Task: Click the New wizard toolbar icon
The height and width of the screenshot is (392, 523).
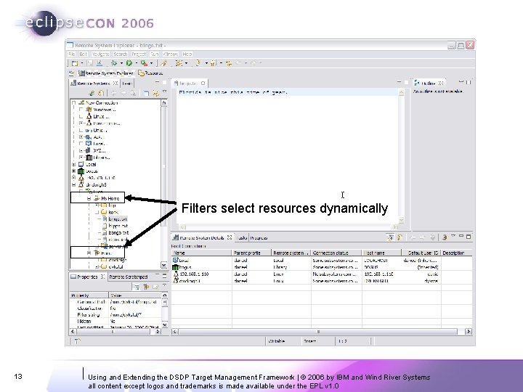Action: [x=75, y=63]
